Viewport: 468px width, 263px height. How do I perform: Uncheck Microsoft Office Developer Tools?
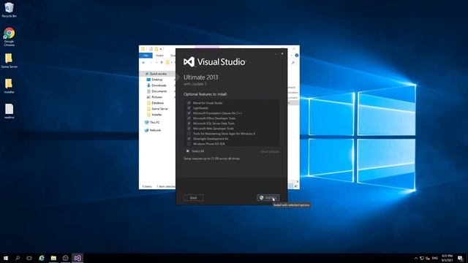click(189, 118)
